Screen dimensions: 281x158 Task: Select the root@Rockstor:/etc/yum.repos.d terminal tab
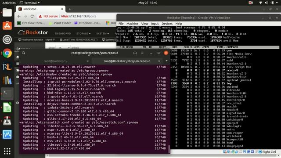click(127, 61)
